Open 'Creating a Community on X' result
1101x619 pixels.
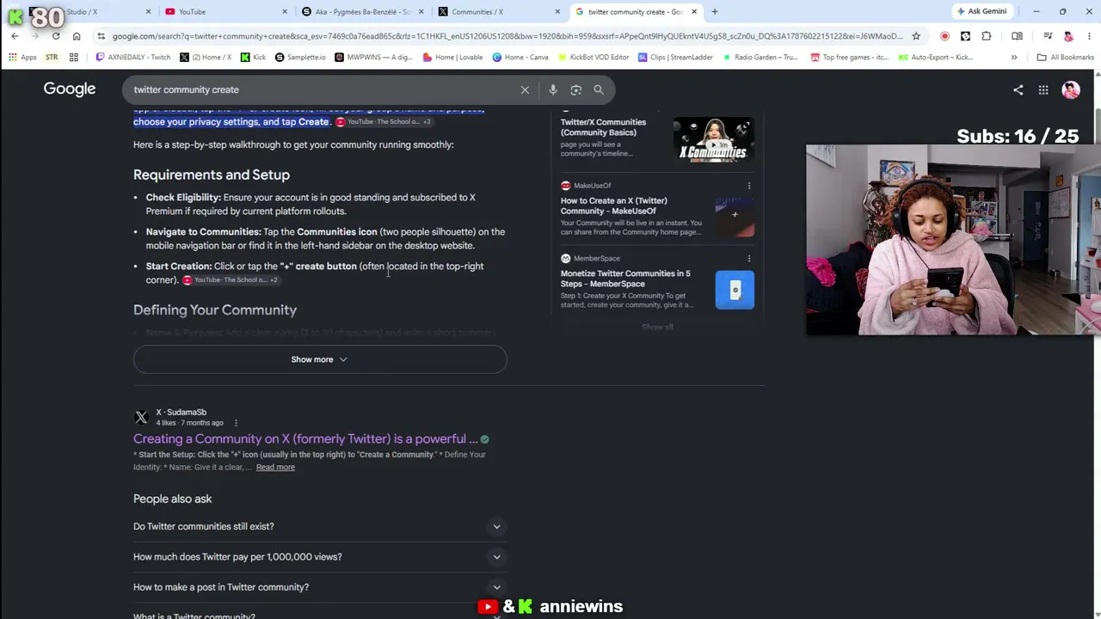(305, 439)
